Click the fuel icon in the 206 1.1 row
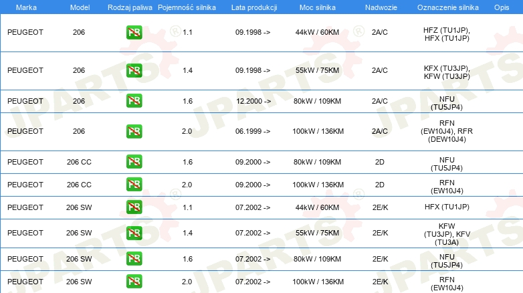 [x=134, y=32]
